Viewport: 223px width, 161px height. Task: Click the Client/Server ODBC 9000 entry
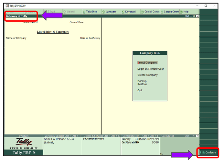pyautogui.click(x=140, y=143)
